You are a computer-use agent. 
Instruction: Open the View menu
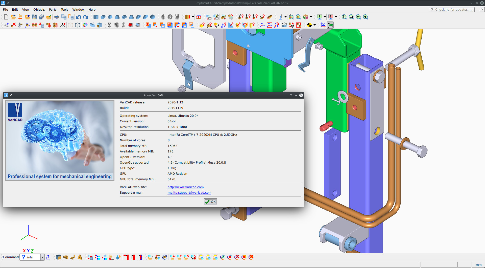26,10
